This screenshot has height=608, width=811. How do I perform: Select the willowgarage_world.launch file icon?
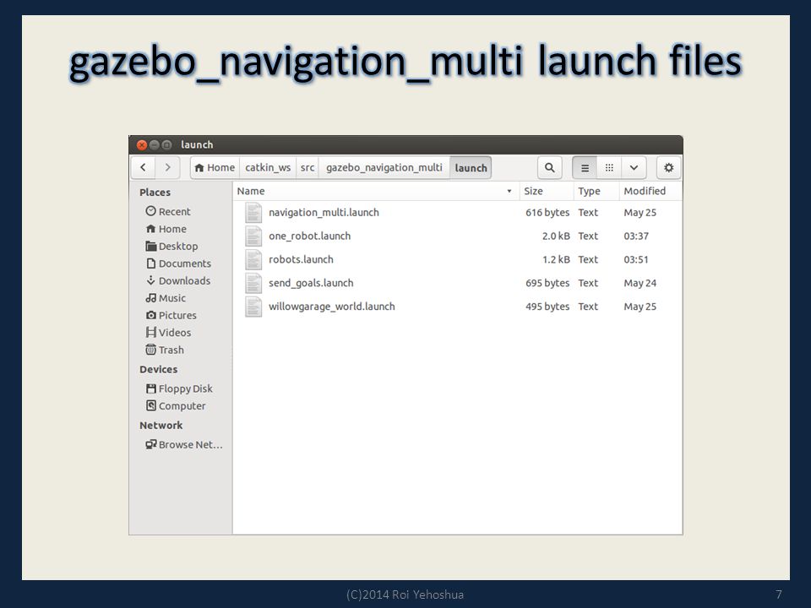click(253, 307)
